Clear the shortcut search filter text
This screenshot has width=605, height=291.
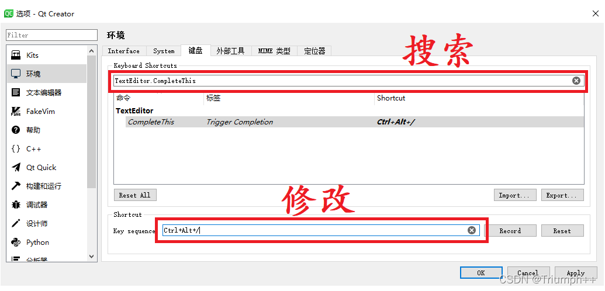pyautogui.click(x=576, y=81)
